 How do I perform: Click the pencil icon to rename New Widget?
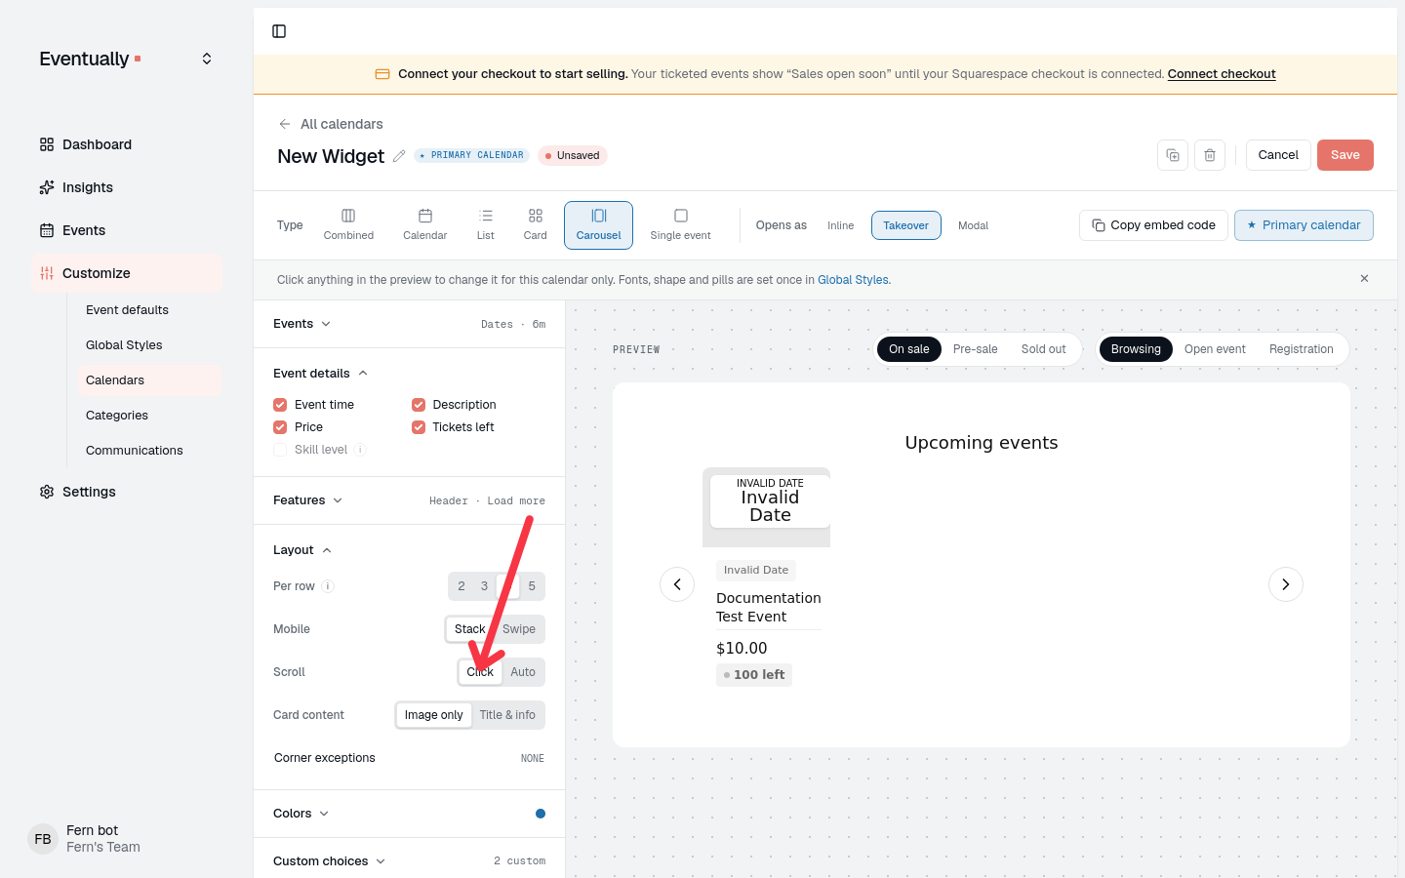click(x=399, y=156)
